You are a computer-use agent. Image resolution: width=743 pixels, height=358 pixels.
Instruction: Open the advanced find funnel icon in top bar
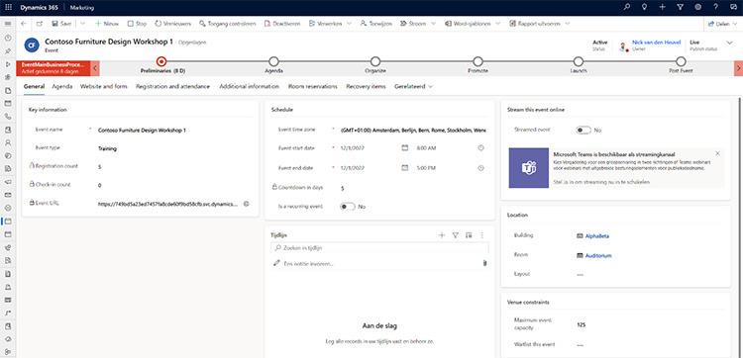681,8
